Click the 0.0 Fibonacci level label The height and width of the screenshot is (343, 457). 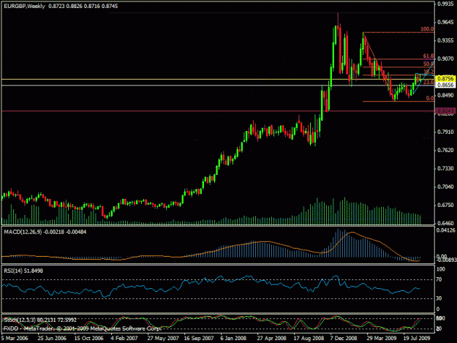(430, 98)
